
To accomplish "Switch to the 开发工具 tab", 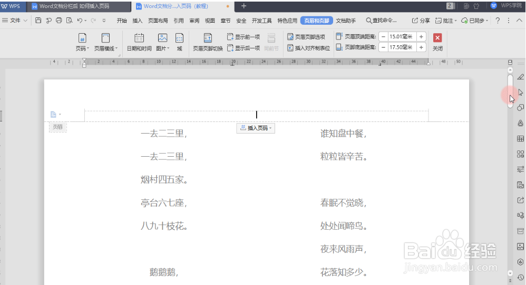I will tap(261, 21).
